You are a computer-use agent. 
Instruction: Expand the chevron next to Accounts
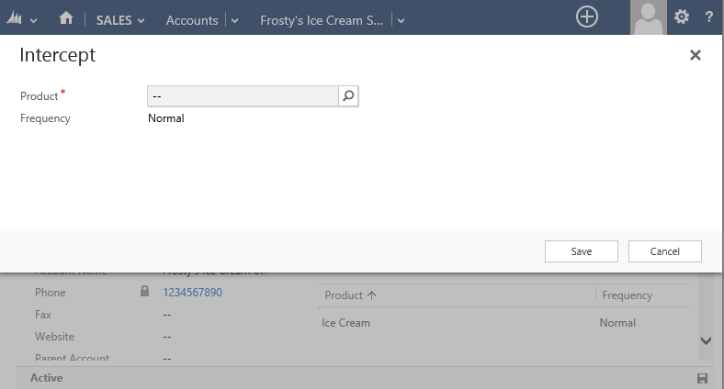[234, 20]
